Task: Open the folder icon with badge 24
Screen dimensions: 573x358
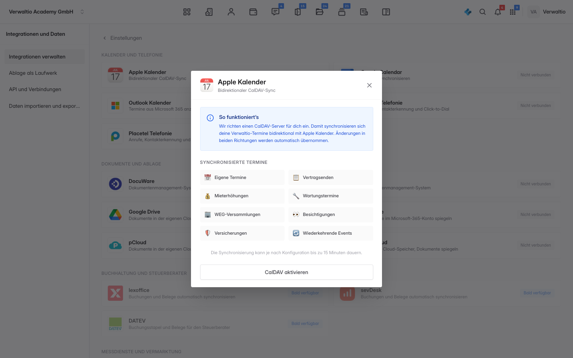Action: pos(320,12)
